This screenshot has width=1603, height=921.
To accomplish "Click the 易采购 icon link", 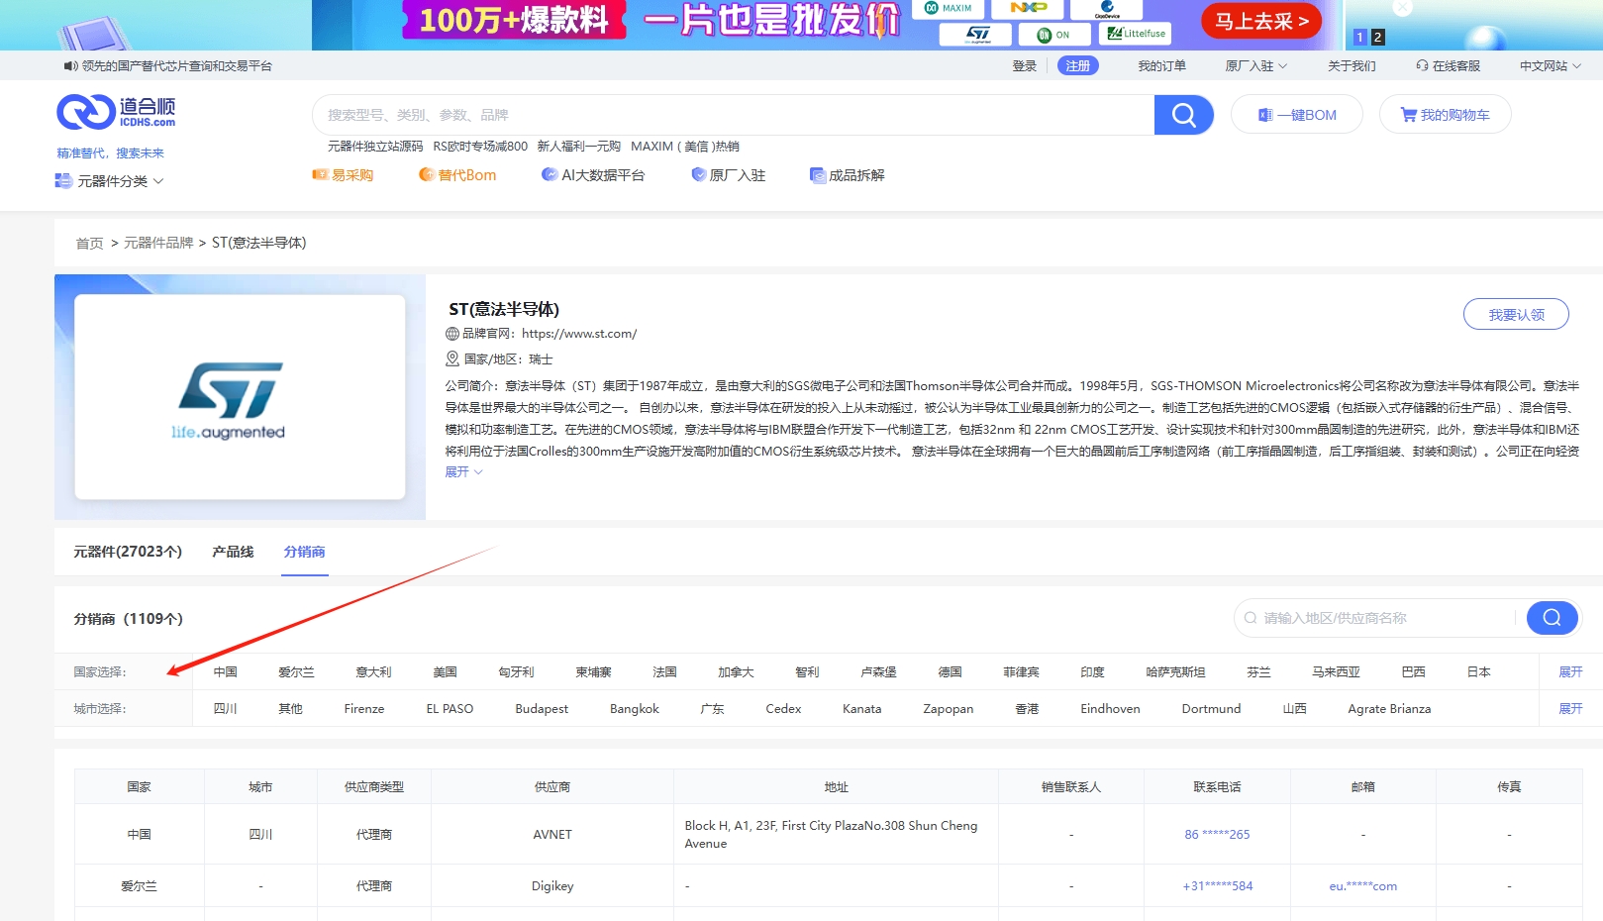I will 343,175.
